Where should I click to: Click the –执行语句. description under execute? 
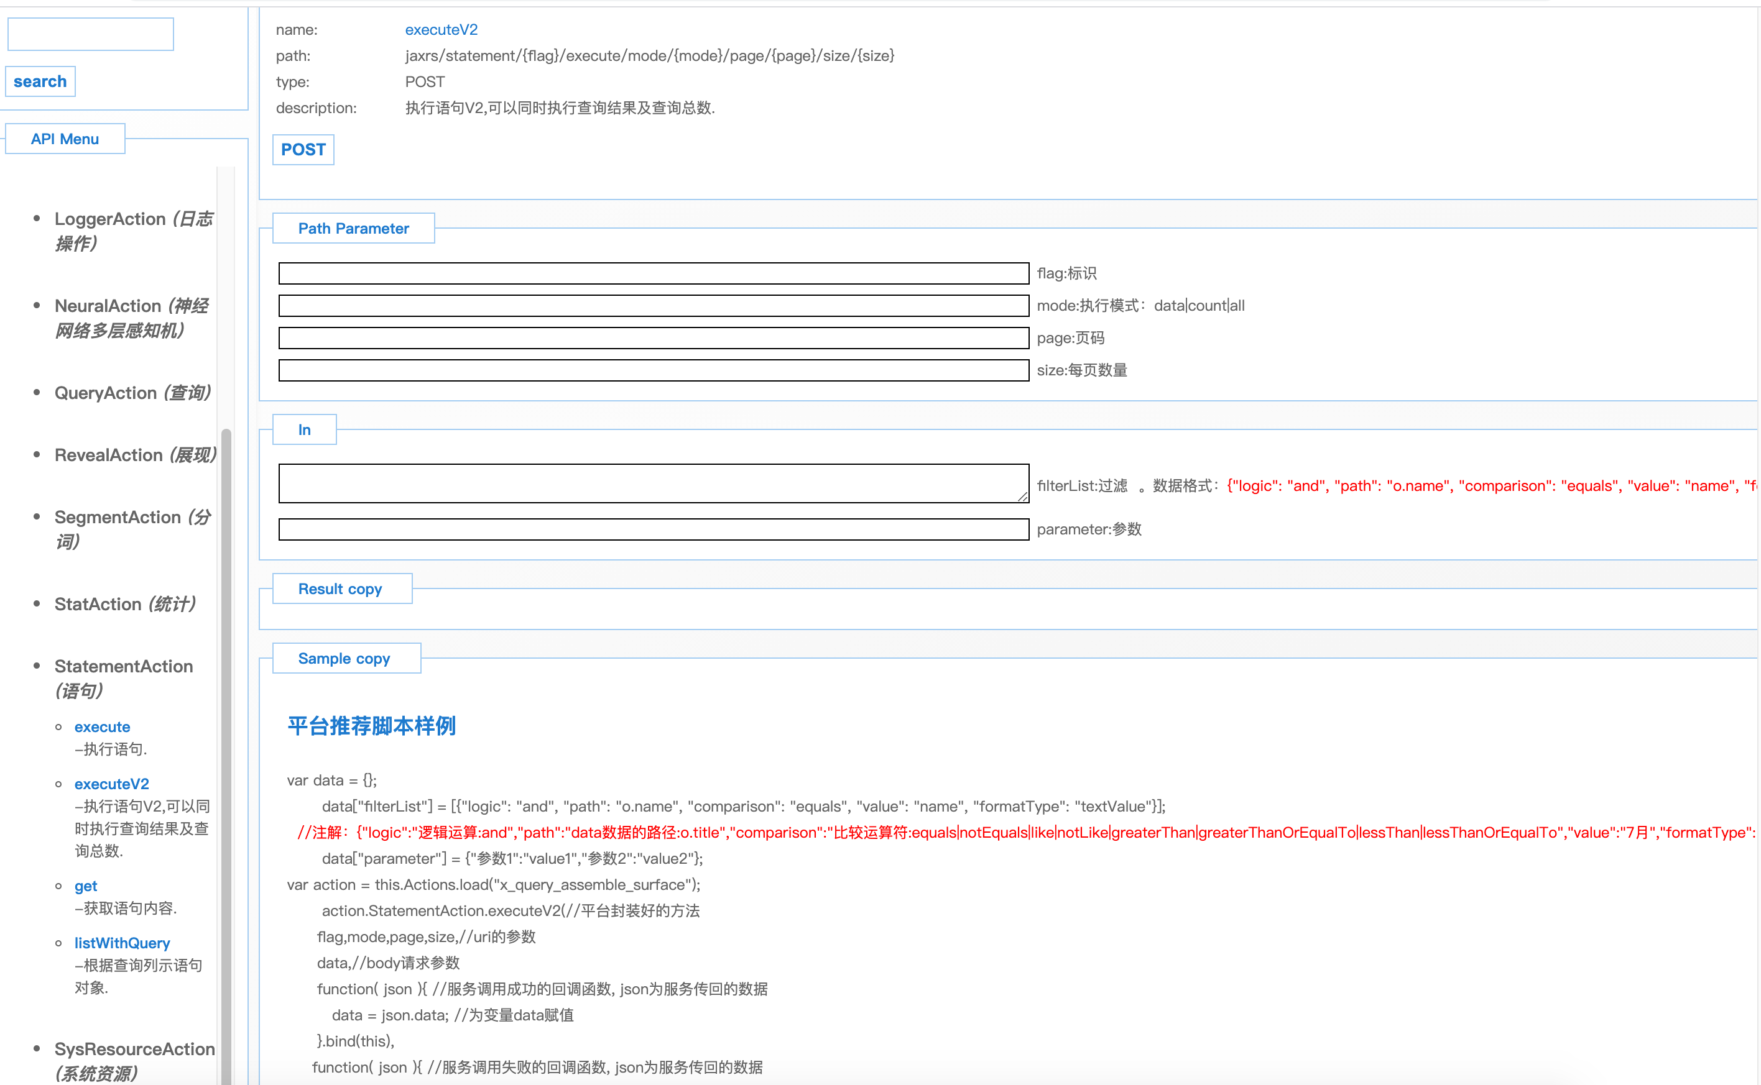tap(111, 749)
